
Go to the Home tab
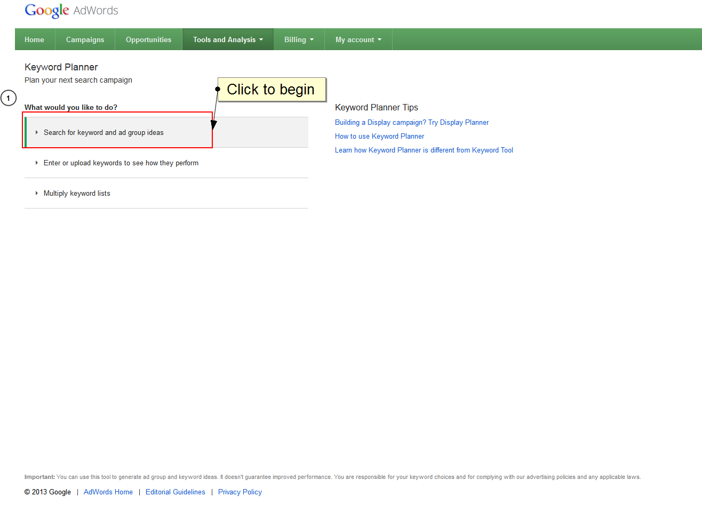click(34, 39)
